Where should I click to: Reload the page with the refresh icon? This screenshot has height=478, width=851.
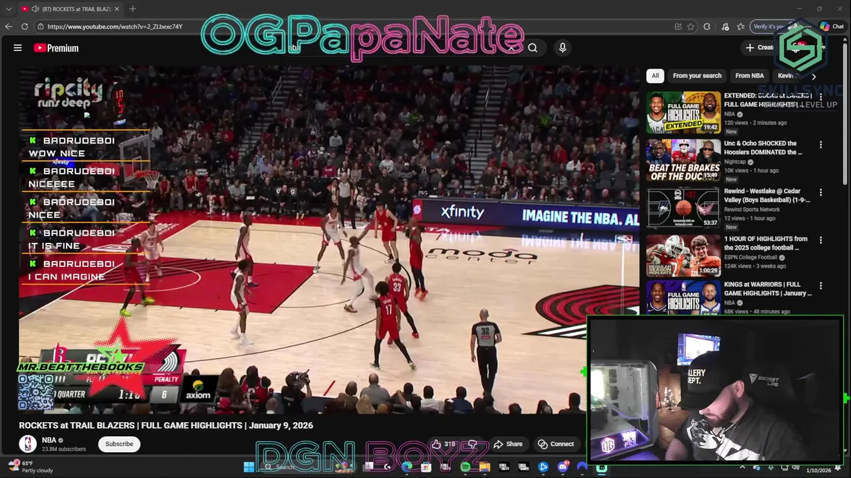tap(25, 27)
